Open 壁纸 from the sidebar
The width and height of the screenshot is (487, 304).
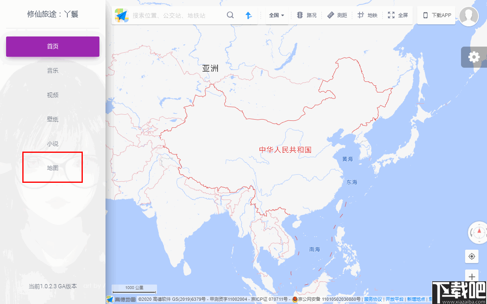[x=53, y=119]
